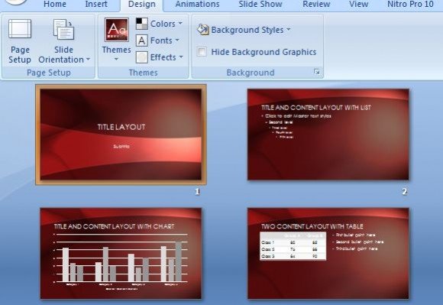Open the Background dialog launcher
This screenshot has height=305, width=443.
(x=317, y=72)
